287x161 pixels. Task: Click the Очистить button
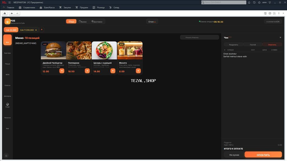[272, 45]
